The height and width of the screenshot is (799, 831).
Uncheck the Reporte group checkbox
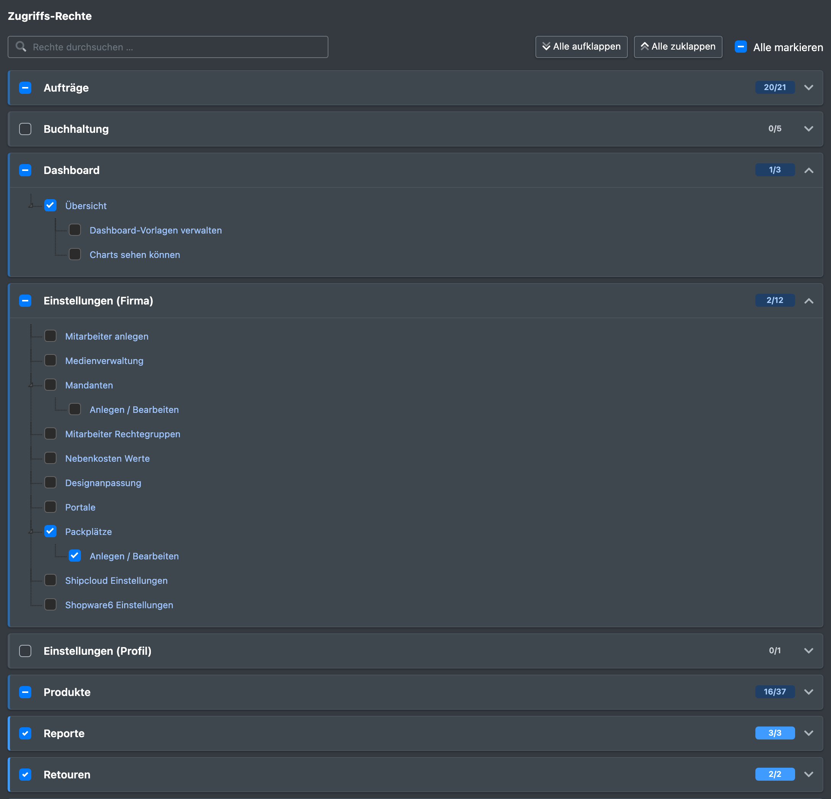click(x=26, y=733)
